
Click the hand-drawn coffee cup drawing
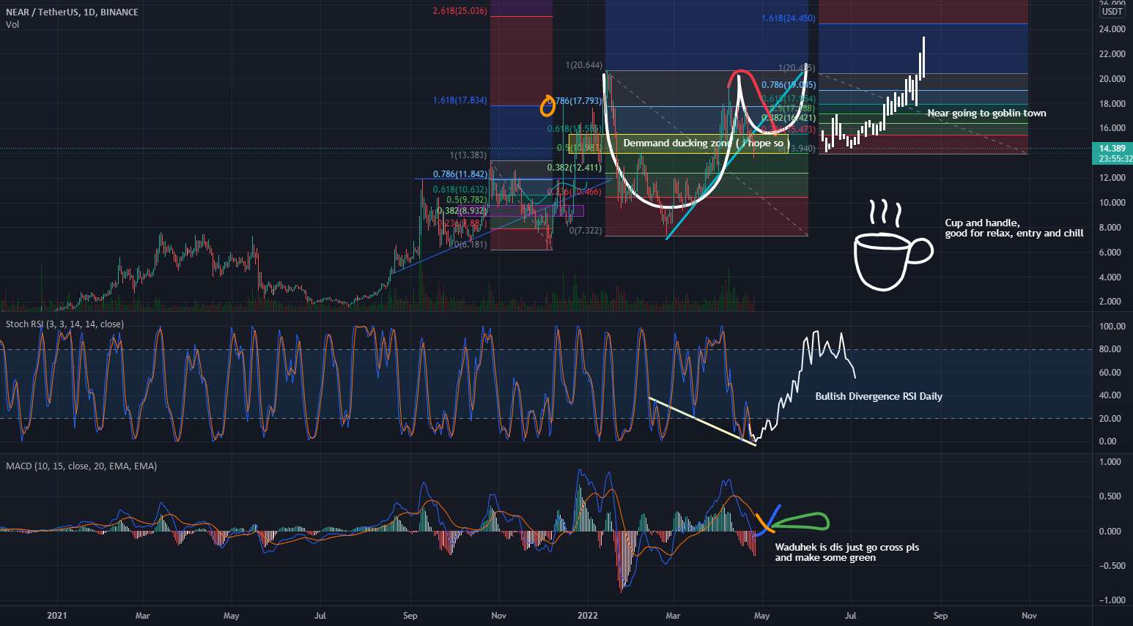click(893, 246)
